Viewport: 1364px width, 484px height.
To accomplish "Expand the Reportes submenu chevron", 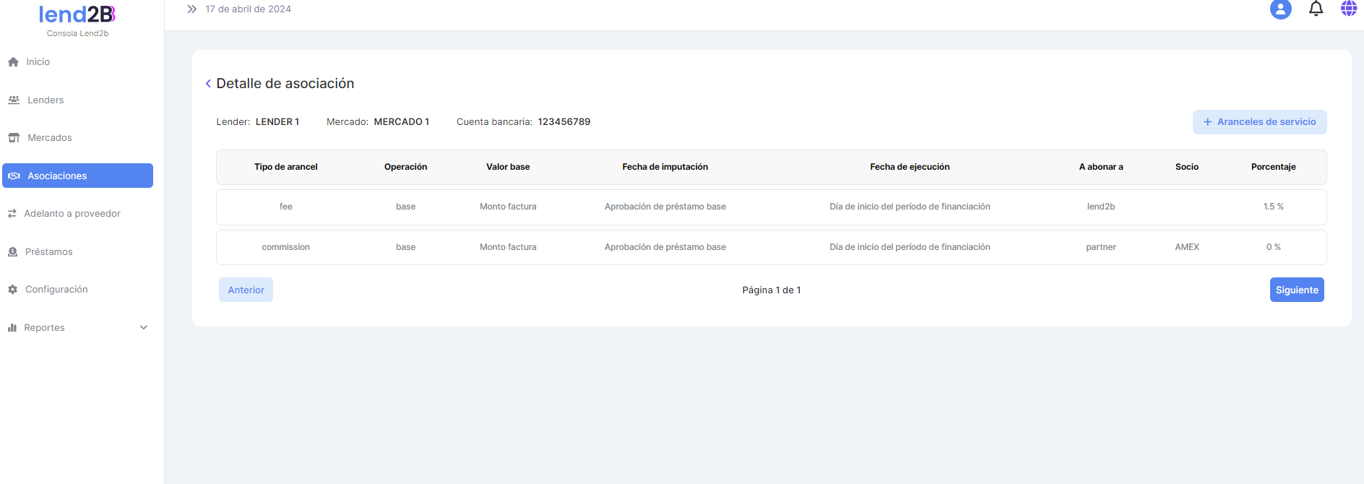I will [143, 328].
